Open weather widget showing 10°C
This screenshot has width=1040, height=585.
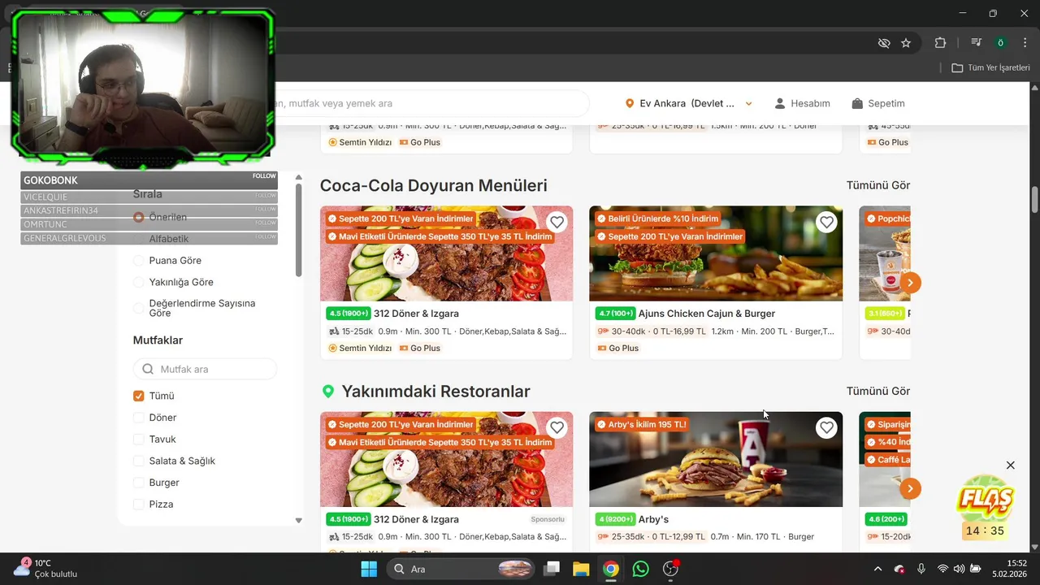tap(45, 568)
